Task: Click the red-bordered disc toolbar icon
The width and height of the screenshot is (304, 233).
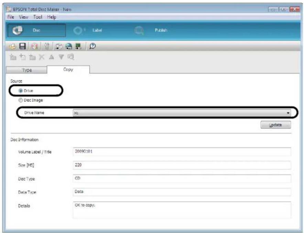Action: click(x=34, y=46)
